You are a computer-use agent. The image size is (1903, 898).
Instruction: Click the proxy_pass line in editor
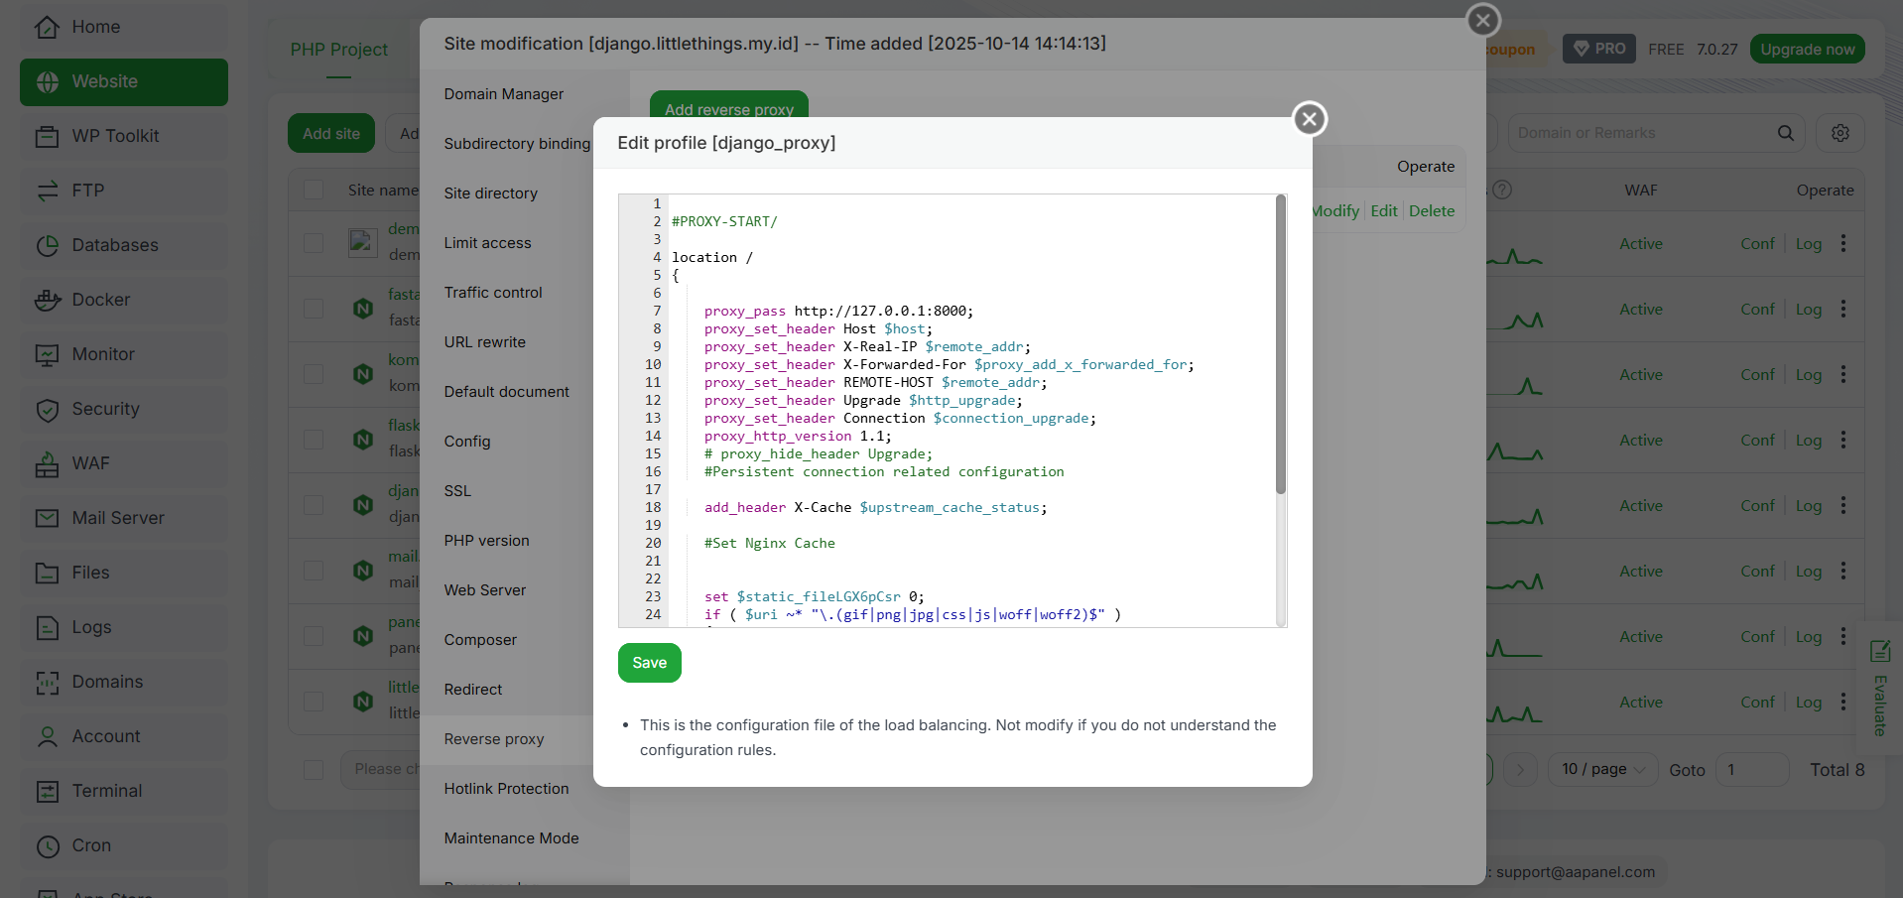(838, 311)
